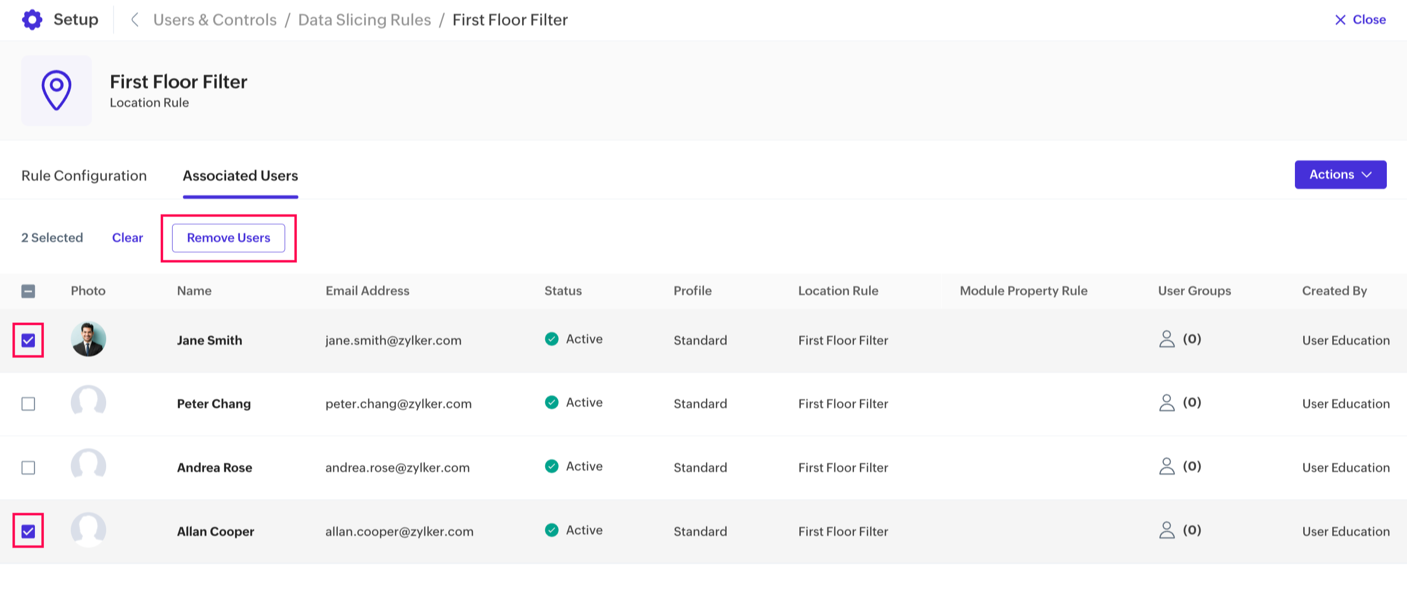The height and width of the screenshot is (597, 1407).
Task: Select Peter Chang's row checkbox
Action: 29,404
